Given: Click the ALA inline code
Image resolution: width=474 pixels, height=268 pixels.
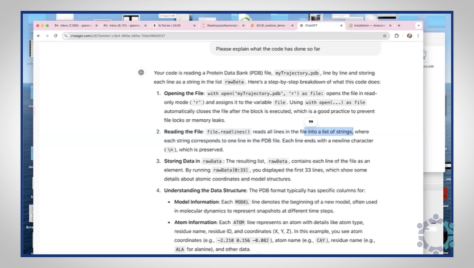Looking at the screenshot, I should 180,249.
